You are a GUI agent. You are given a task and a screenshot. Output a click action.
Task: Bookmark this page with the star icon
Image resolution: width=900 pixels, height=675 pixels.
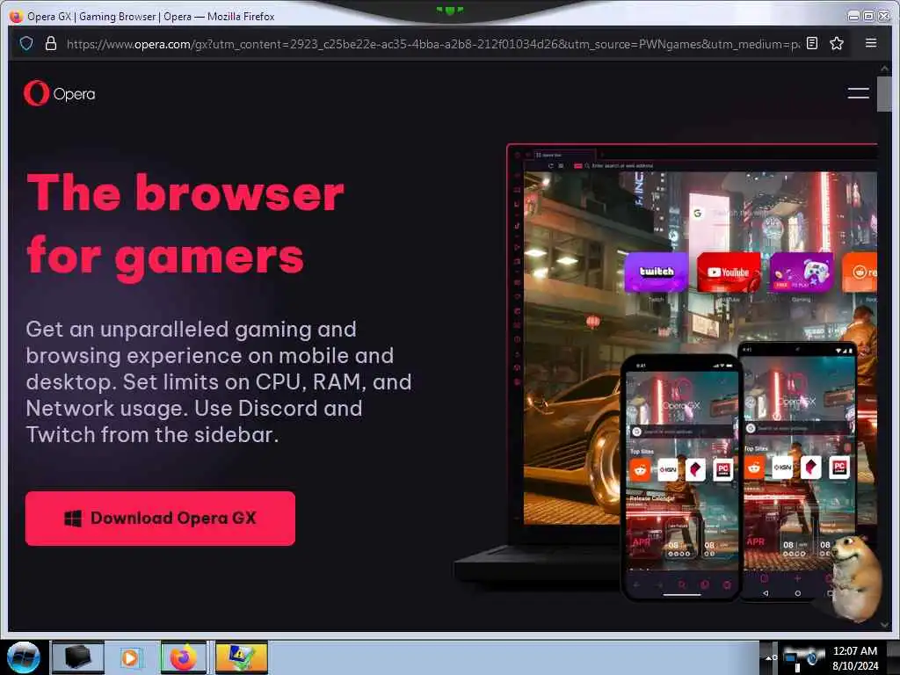tap(837, 43)
